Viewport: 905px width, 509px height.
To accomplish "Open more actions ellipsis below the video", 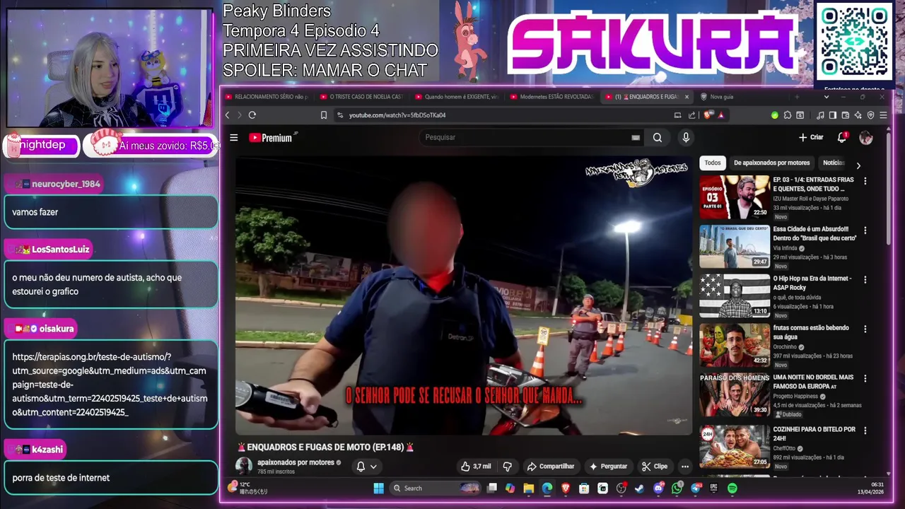I will coord(684,467).
